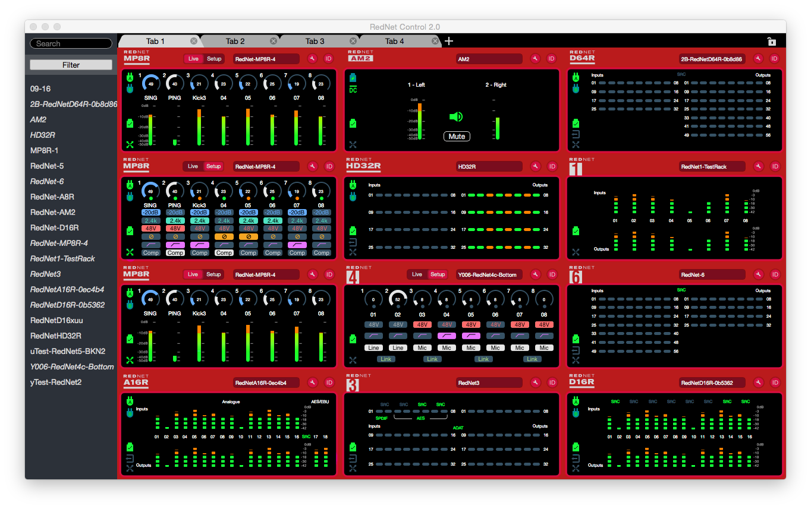Viewport: 811px width, 509px height.
Task: Select RedNet-AM2 in the sidebar
Action: point(52,212)
